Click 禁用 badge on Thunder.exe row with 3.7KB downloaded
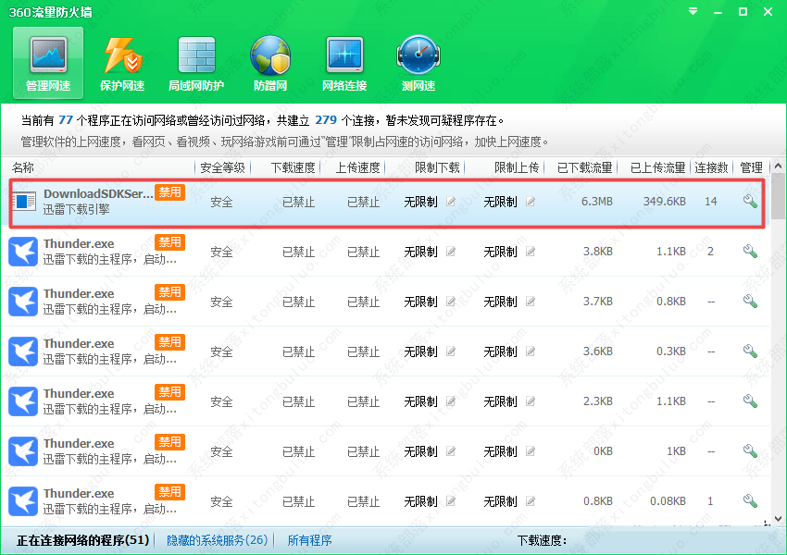787x555 pixels. pyautogui.click(x=169, y=291)
